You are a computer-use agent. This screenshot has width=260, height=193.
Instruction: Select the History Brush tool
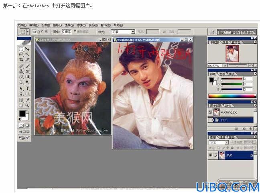click(27, 71)
